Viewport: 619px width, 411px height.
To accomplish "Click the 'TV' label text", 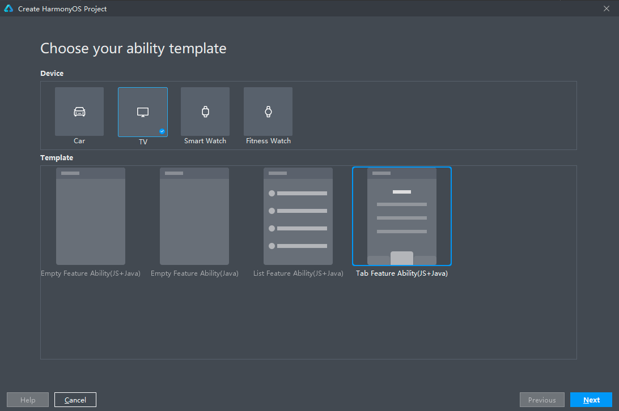I will click(143, 142).
